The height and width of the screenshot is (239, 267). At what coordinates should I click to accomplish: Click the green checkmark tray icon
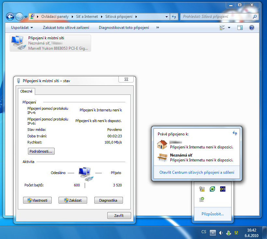tap(202, 199)
